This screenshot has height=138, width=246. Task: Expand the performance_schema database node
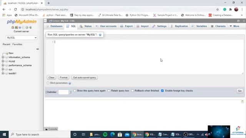coord(3,65)
